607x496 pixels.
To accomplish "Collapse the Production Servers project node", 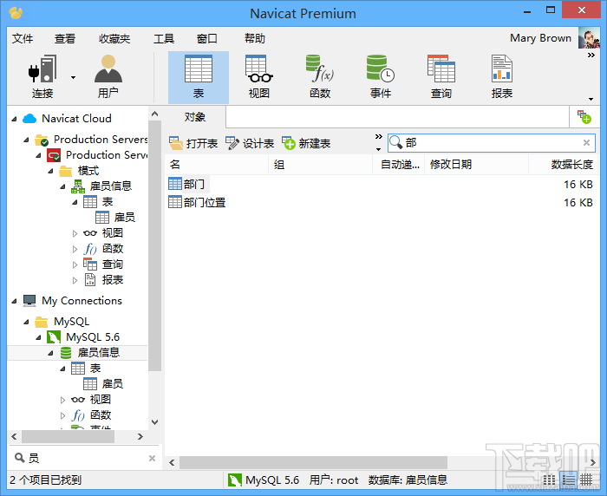I will coord(26,140).
